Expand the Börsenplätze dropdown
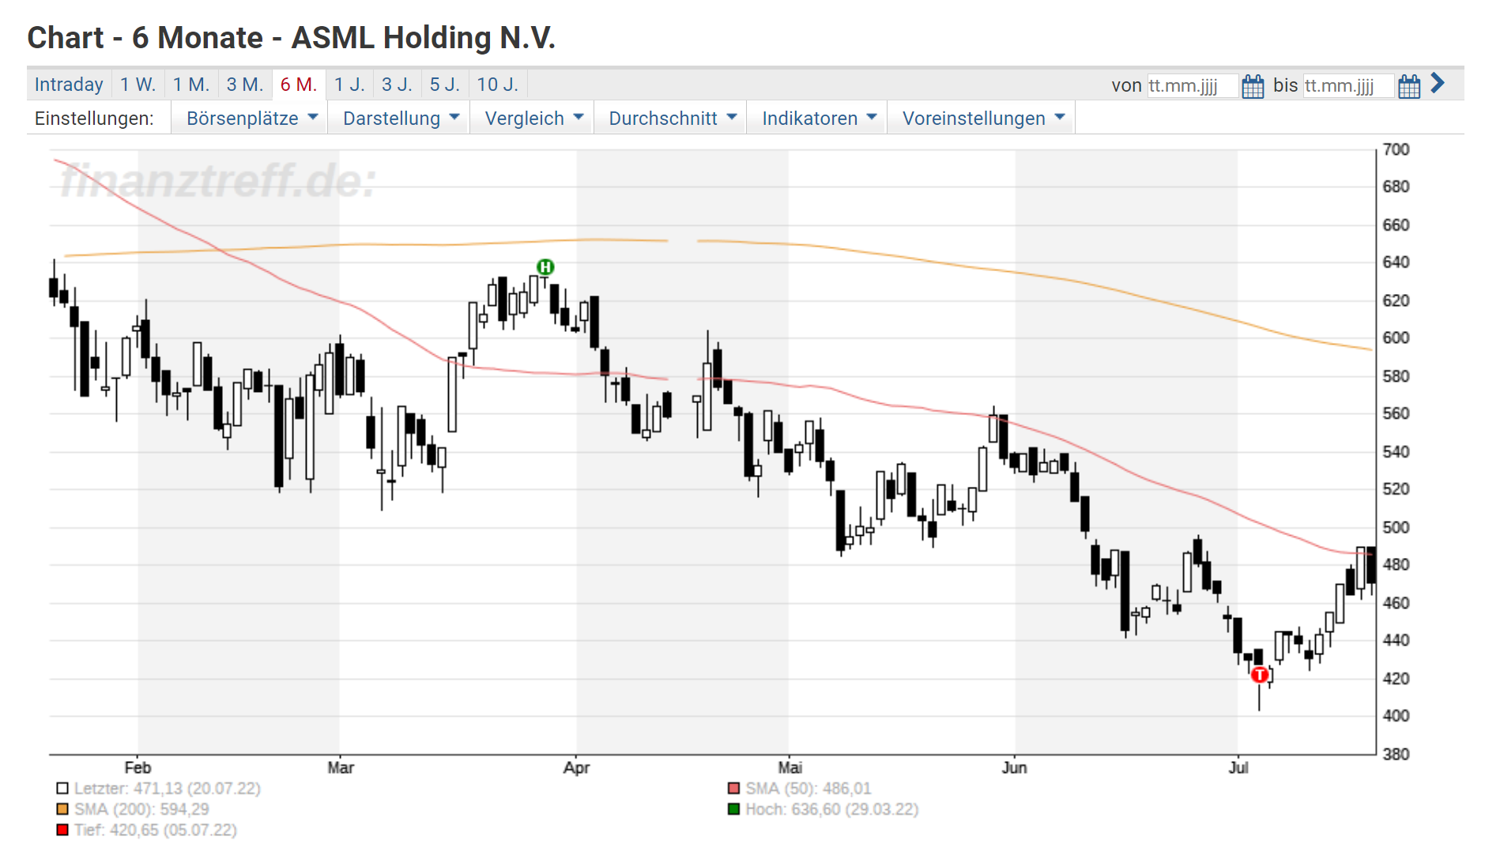The height and width of the screenshot is (863, 1485). [x=251, y=119]
